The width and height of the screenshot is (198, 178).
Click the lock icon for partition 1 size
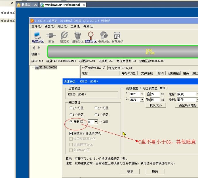[148, 94]
